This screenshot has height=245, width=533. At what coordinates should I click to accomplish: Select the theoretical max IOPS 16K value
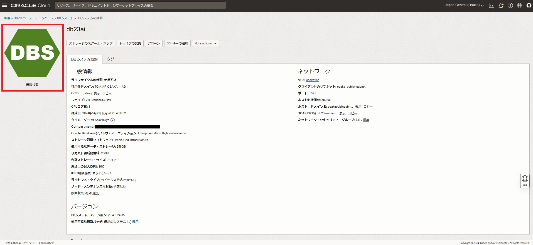pos(101,167)
